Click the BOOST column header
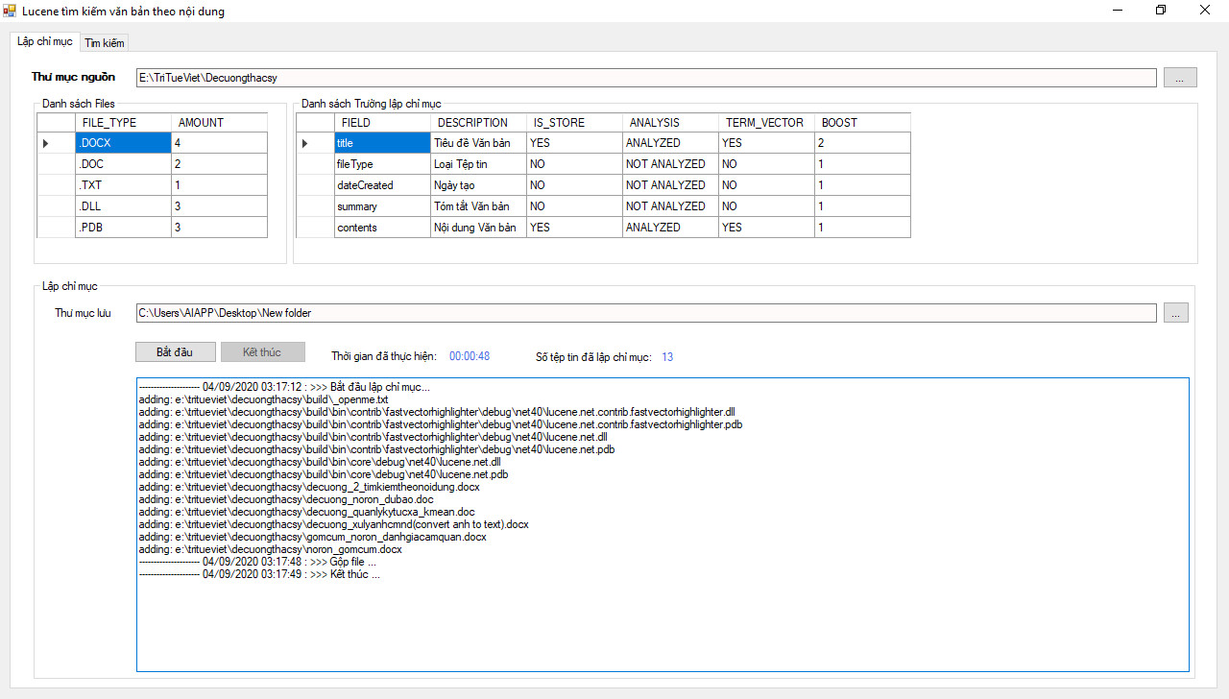The width and height of the screenshot is (1229, 699). click(x=863, y=123)
